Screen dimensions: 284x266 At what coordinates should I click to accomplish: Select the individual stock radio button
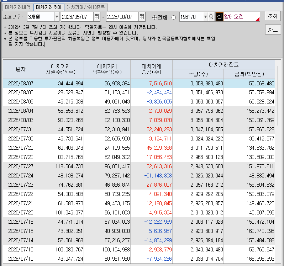(174, 17)
